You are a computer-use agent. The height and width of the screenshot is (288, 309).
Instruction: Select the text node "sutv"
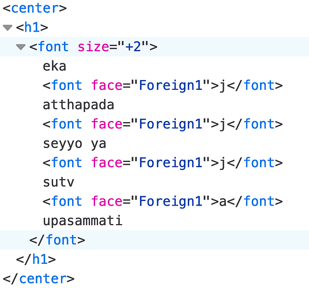(59, 182)
